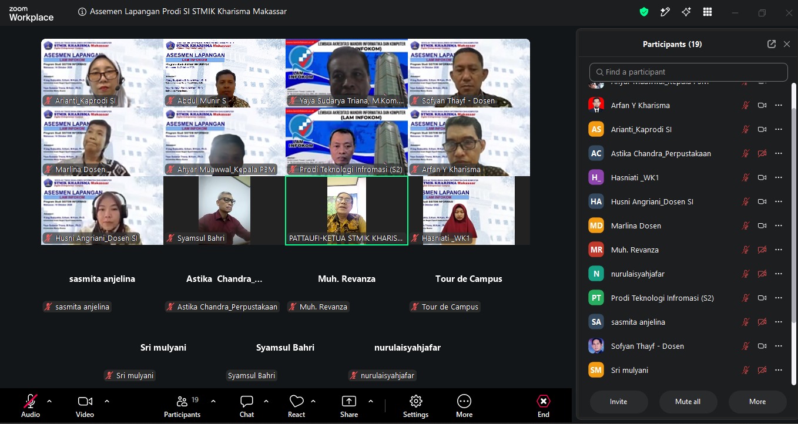Unmute the Audio microphone button
The image size is (798, 424).
coord(31,406)
